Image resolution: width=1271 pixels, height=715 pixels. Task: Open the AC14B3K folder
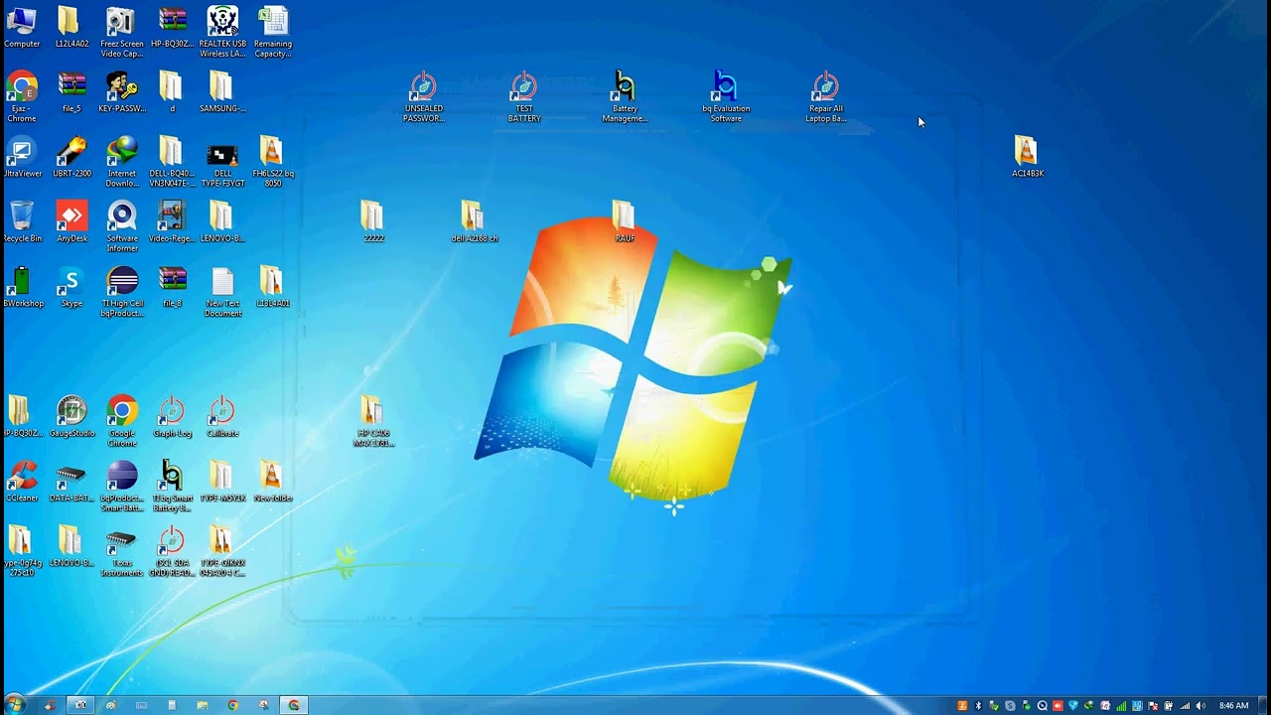coord(1027,157)
